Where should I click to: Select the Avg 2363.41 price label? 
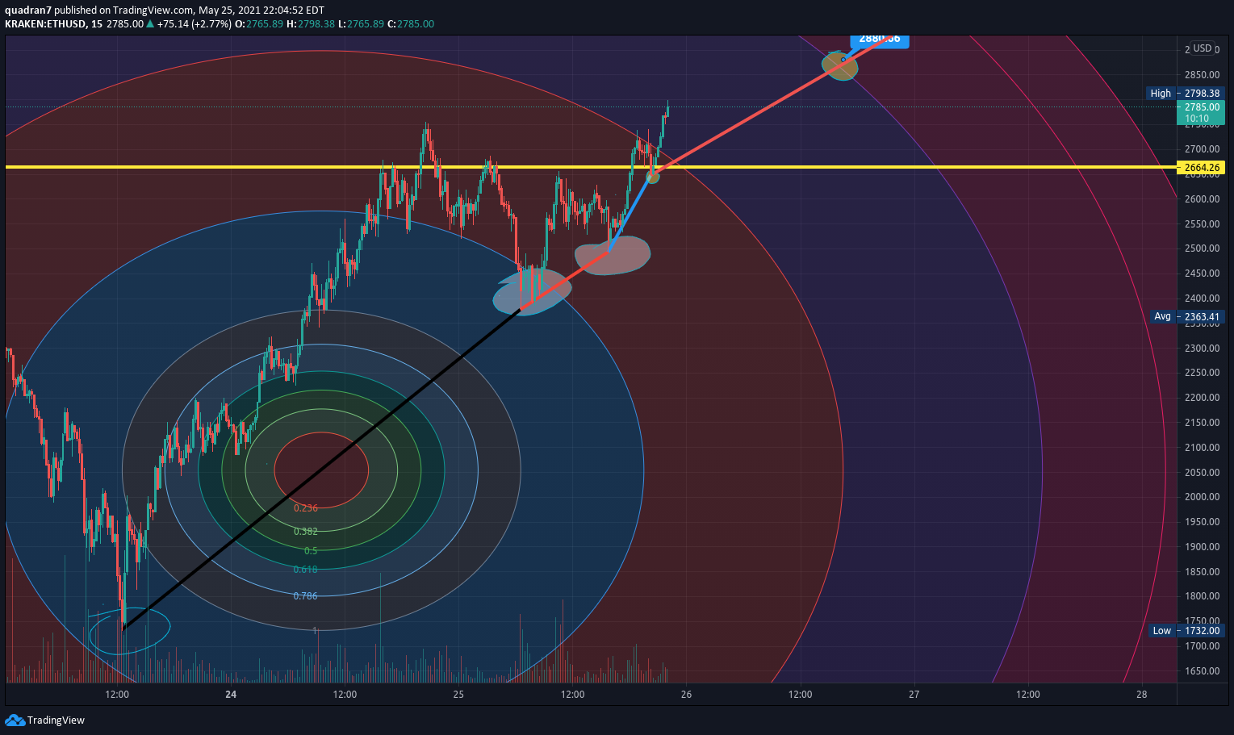(1186, 316)
